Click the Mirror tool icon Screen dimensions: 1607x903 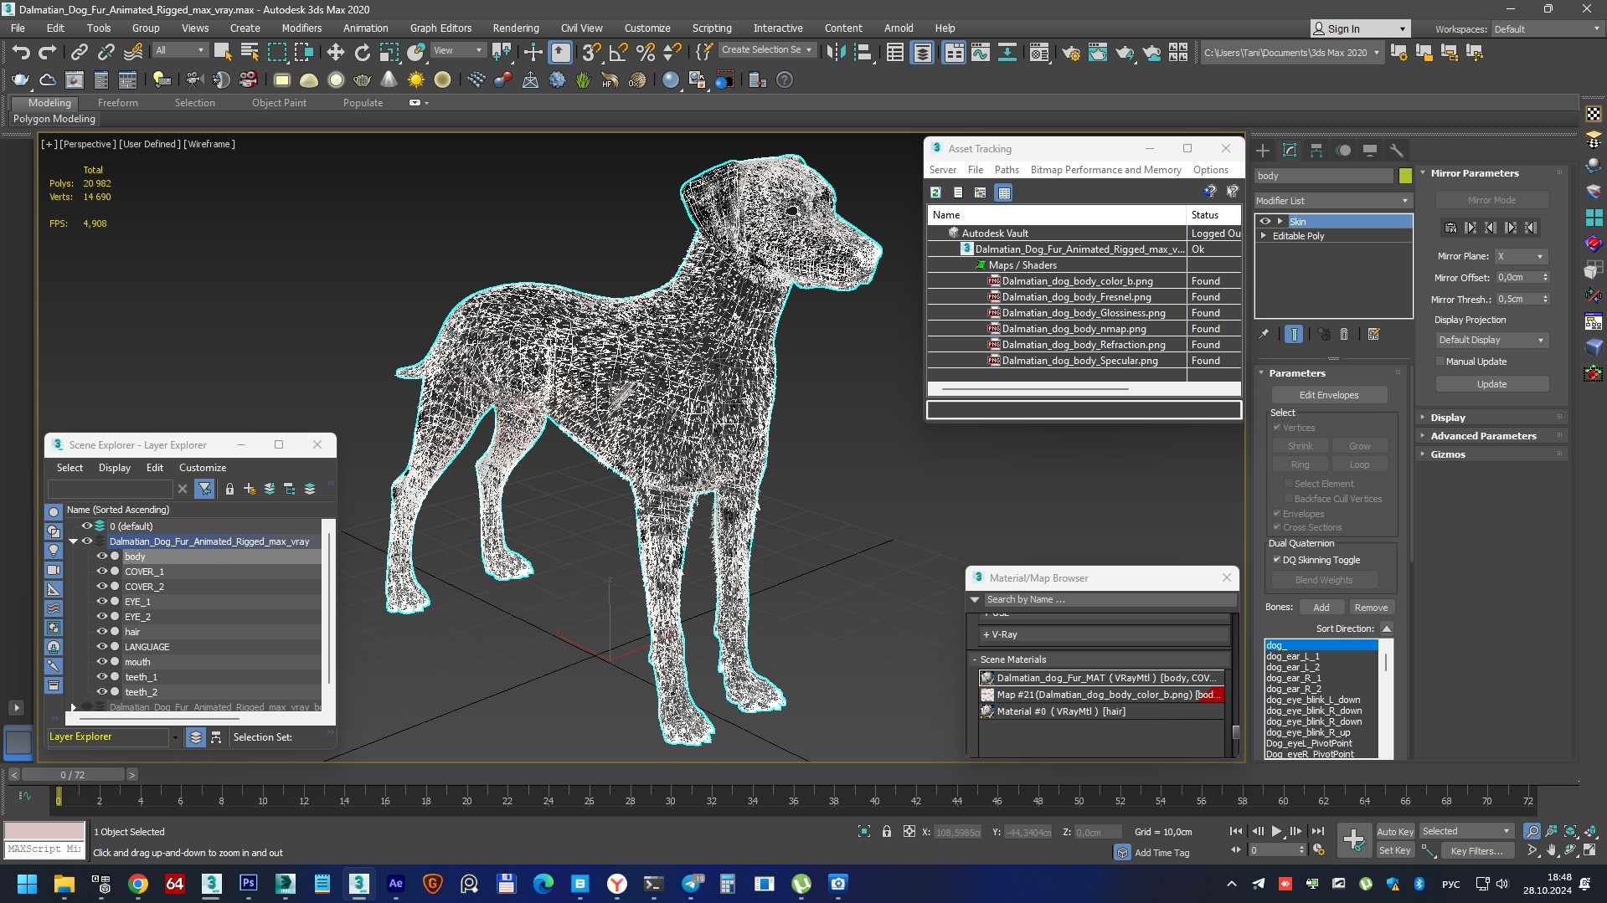pyautogui.click(x=836, y=53)
